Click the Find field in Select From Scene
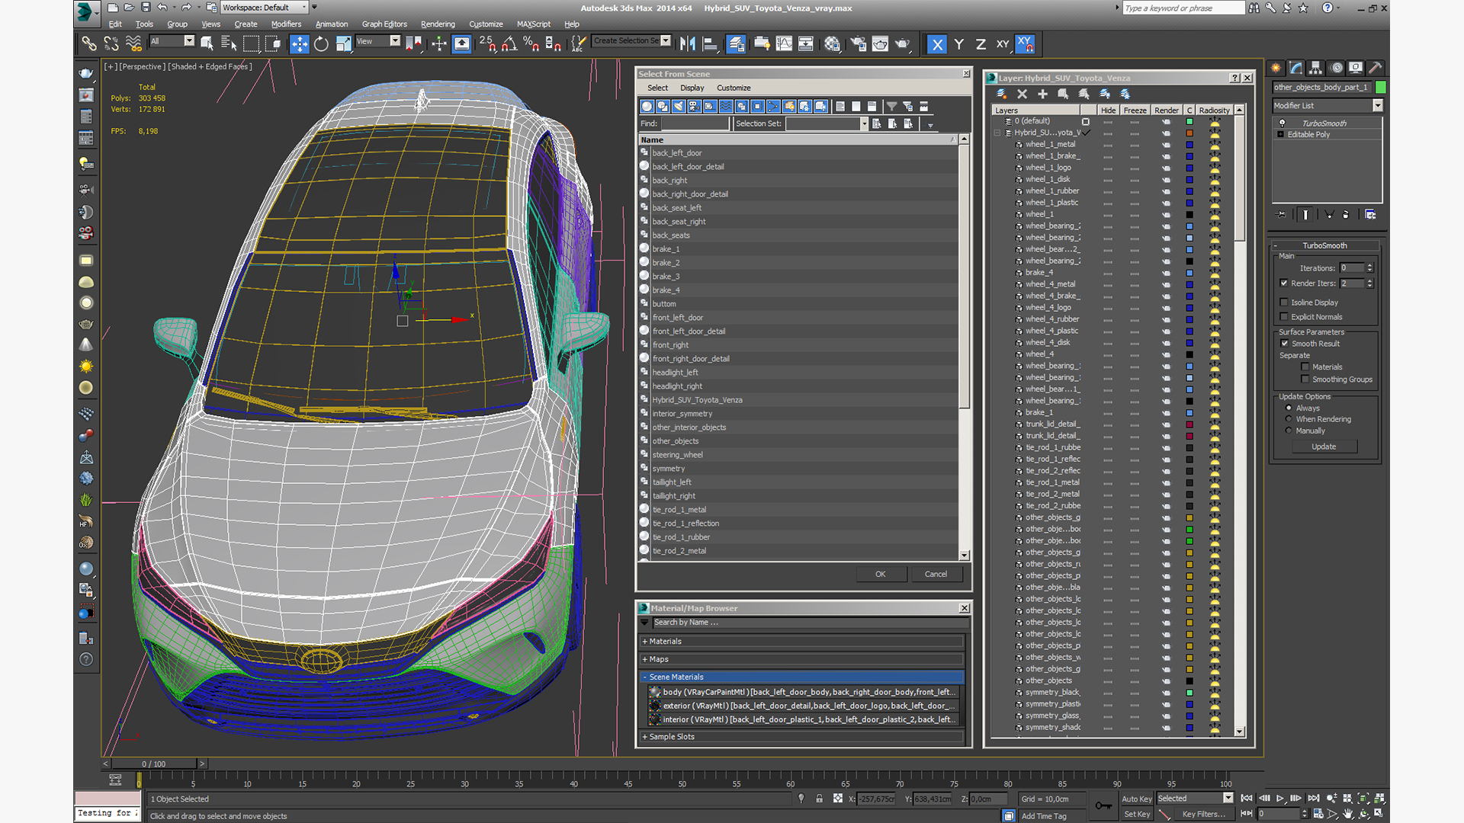The width and height of the screenshot is (1464, 823). click(x=695, y=123)
